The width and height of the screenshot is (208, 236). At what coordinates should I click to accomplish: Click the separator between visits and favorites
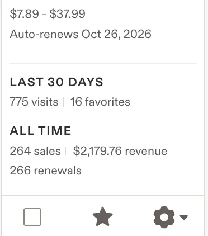pos(64,102)
